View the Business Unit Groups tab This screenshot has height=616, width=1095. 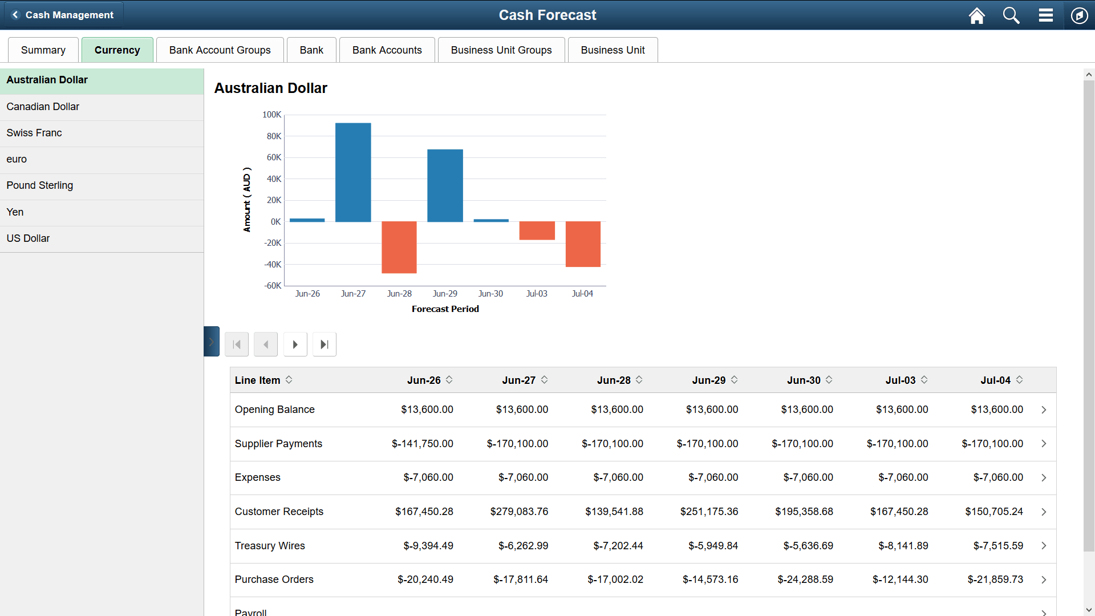click(x=501, y=50)
